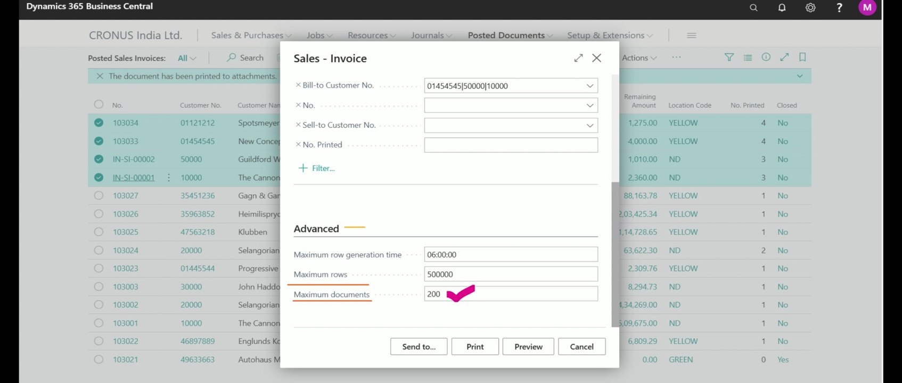Collapse the Advanced section heading
The height and width of the screenshot is (383, 902).
click(316, 229)
